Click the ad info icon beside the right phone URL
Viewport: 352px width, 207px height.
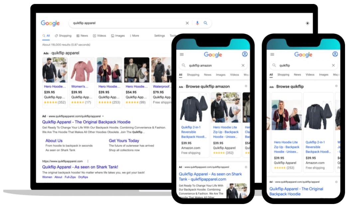click(336, 182)
